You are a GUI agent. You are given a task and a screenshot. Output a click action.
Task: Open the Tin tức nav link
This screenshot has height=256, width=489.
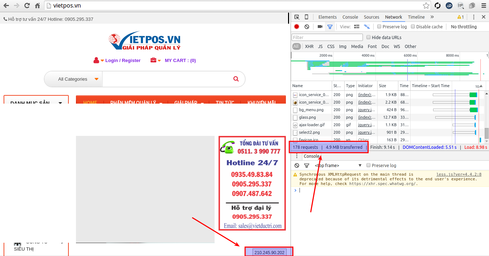225,103
